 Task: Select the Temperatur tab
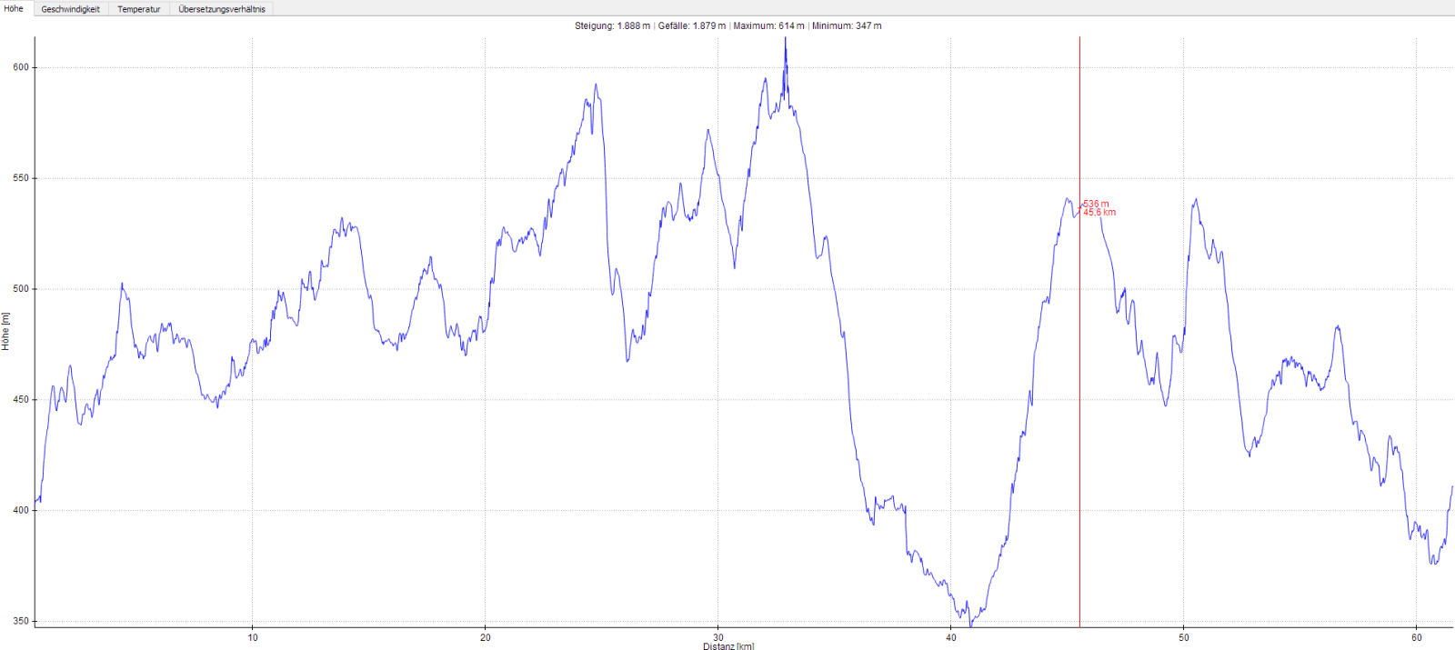tap(138, 9)
